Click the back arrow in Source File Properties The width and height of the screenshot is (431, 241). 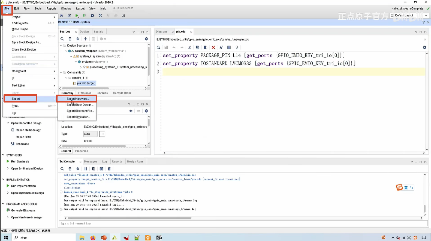131,111
